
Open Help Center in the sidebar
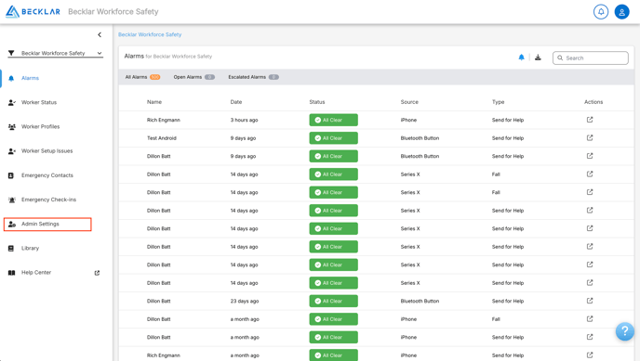[x=36, y=272]
